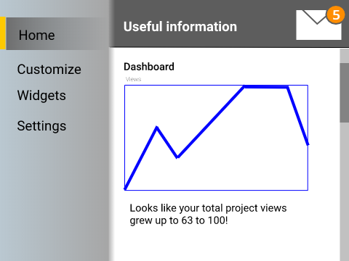Select the Dashboard heading
Screen dimensions: 349x261
tap(149, 67)
